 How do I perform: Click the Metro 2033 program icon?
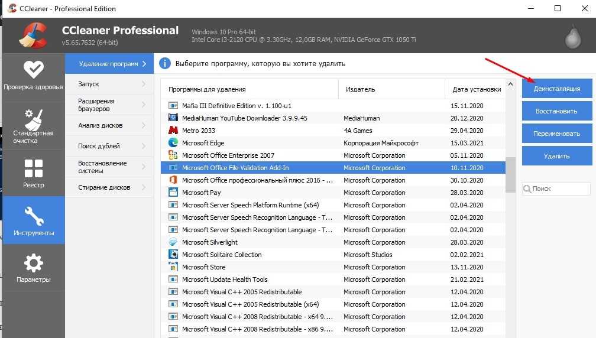click(173, 131)
